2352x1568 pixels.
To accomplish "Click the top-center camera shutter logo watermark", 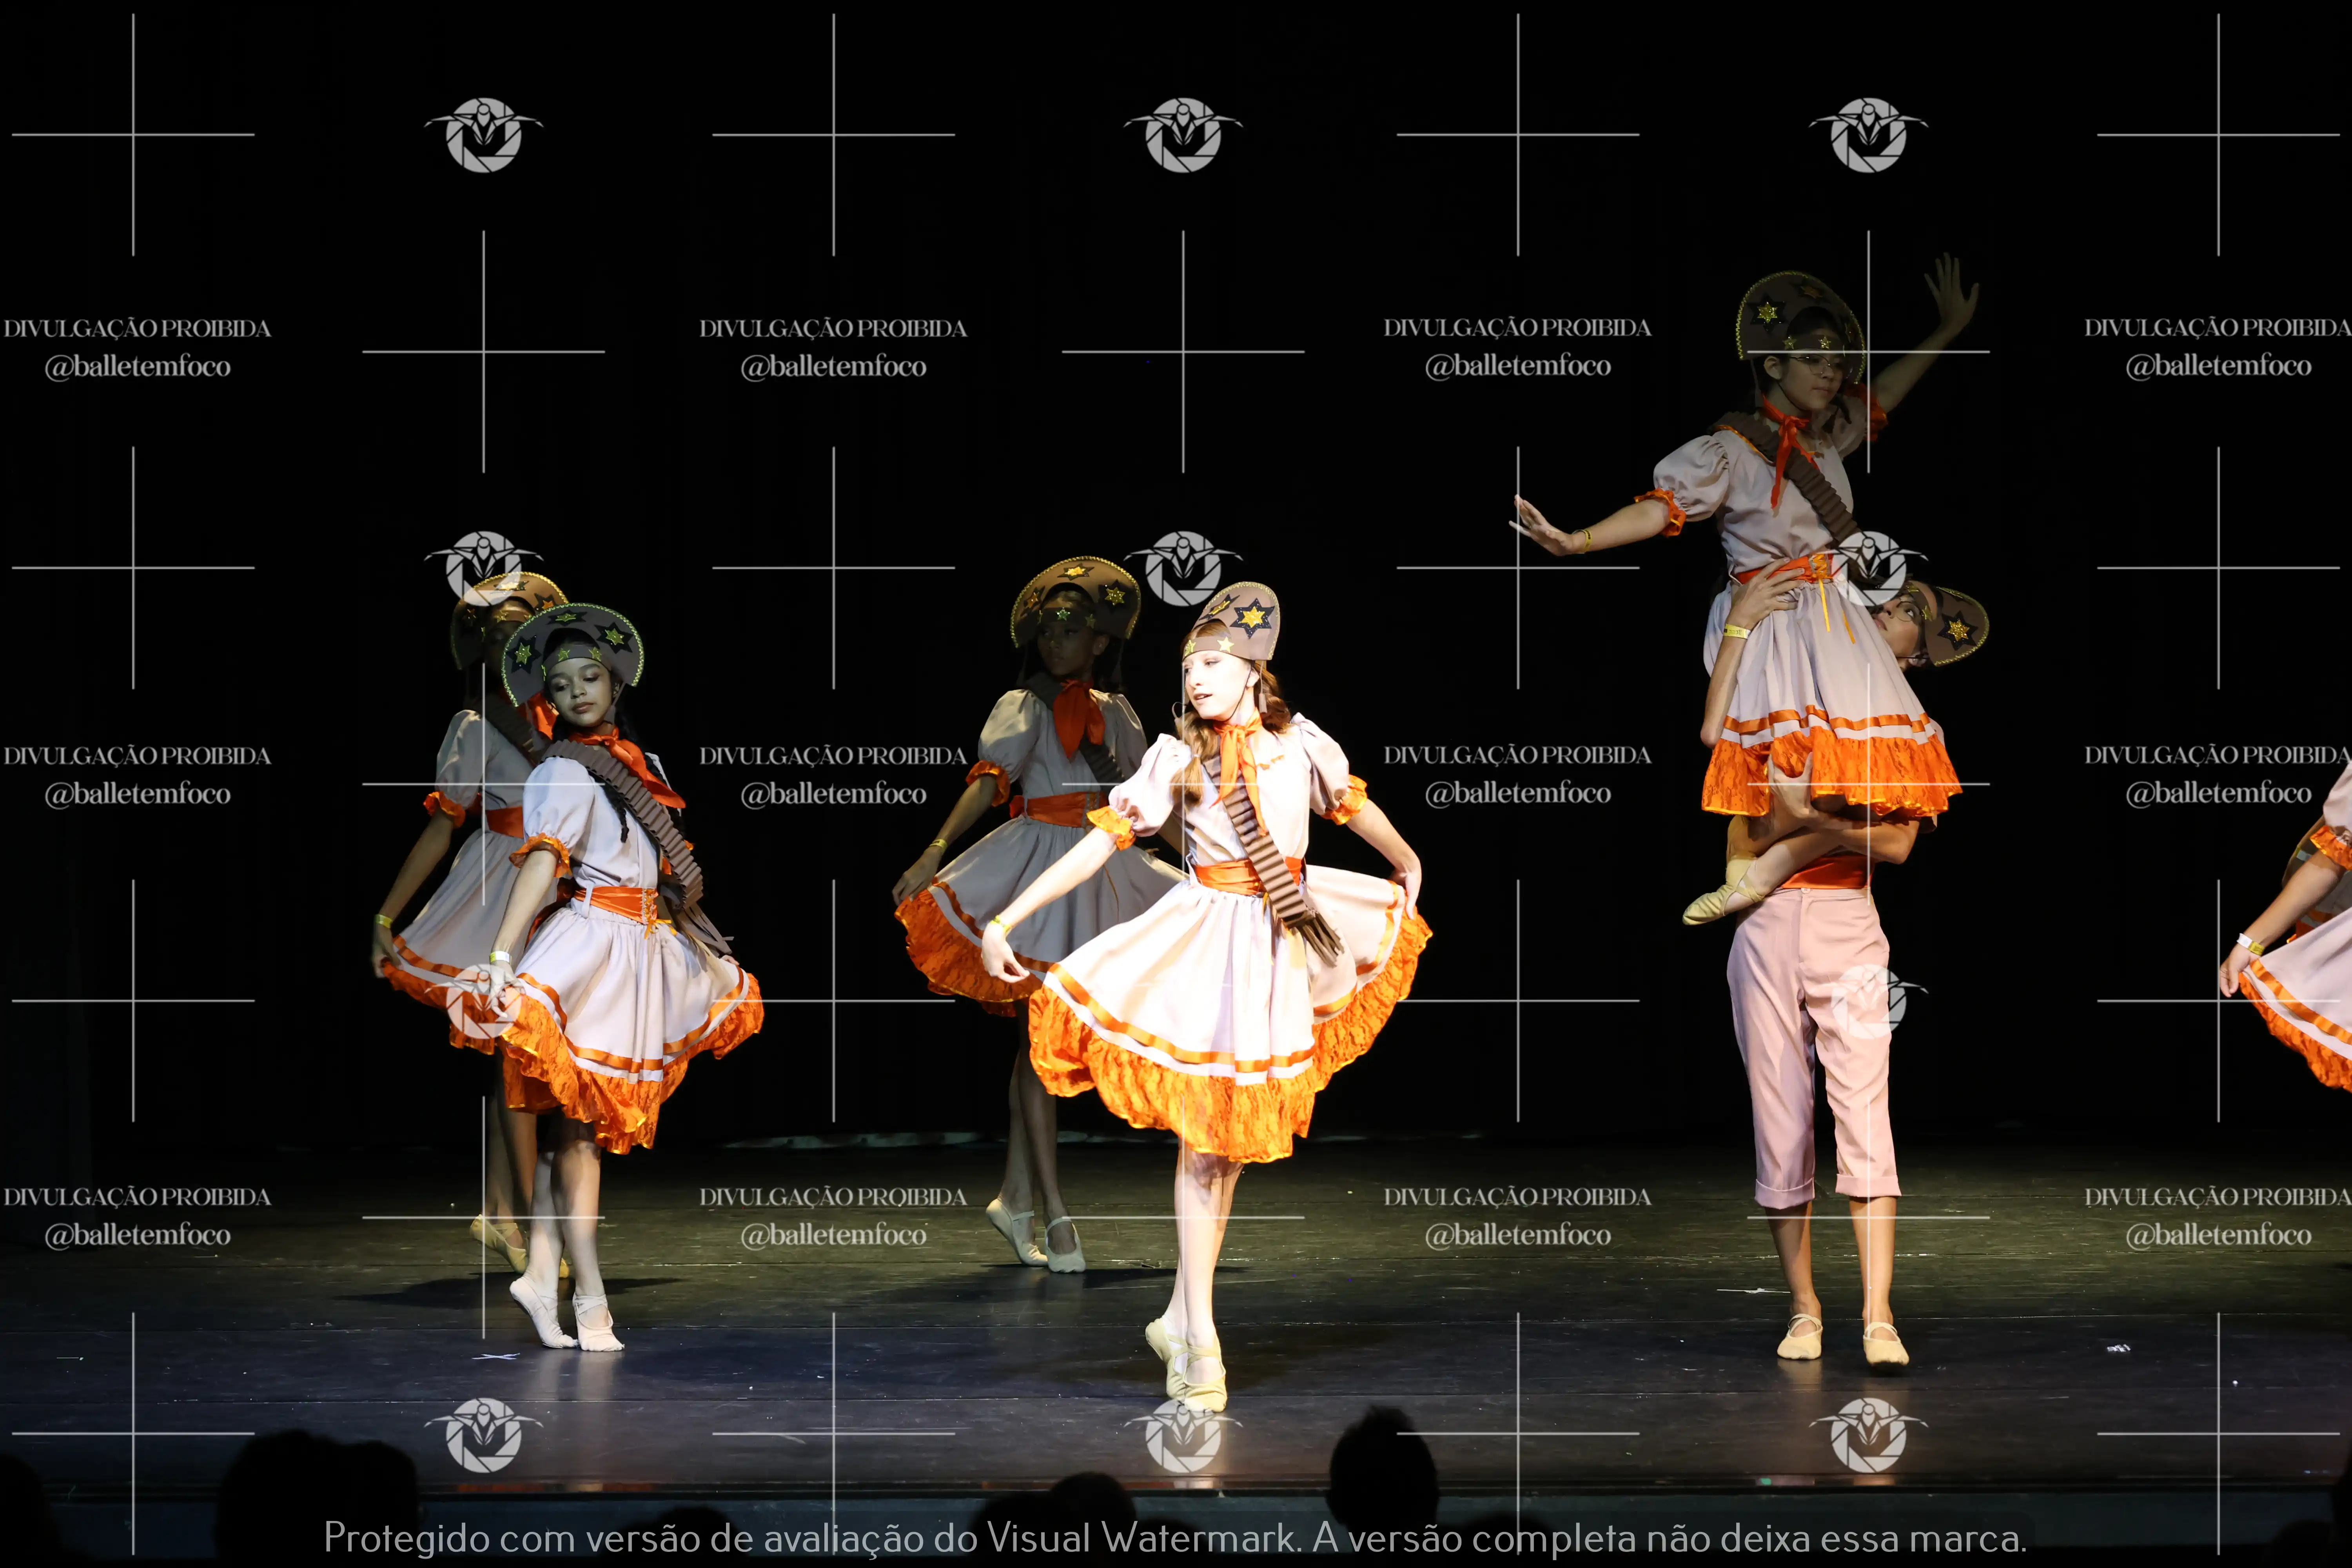I will point(1183,135).
